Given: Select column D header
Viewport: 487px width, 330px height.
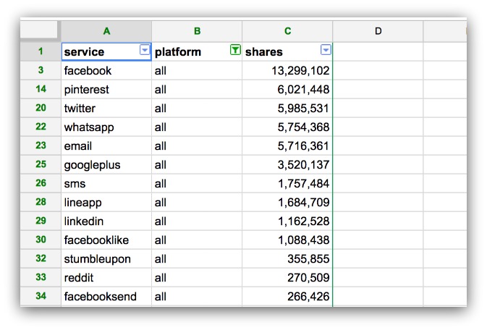Looking at the screenshot, I should click(378, 31).
